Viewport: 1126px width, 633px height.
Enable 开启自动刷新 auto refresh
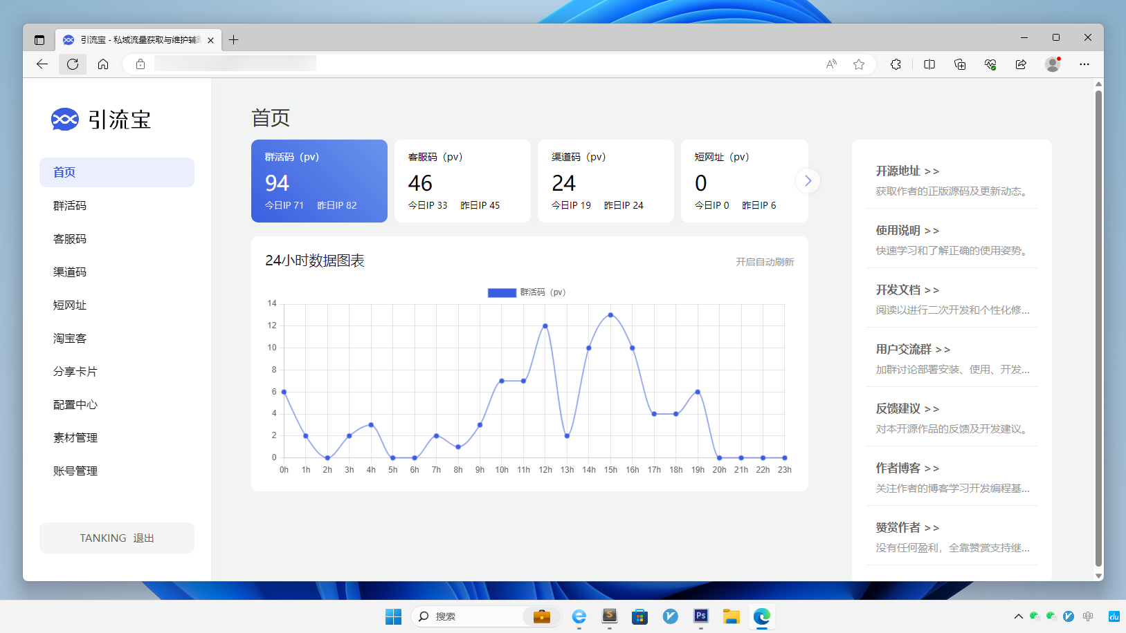(764, 261)
